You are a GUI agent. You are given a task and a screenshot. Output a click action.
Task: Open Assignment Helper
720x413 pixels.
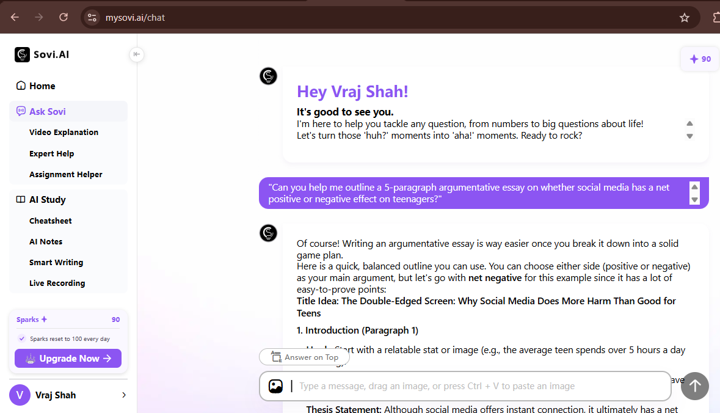pos(66,175)
